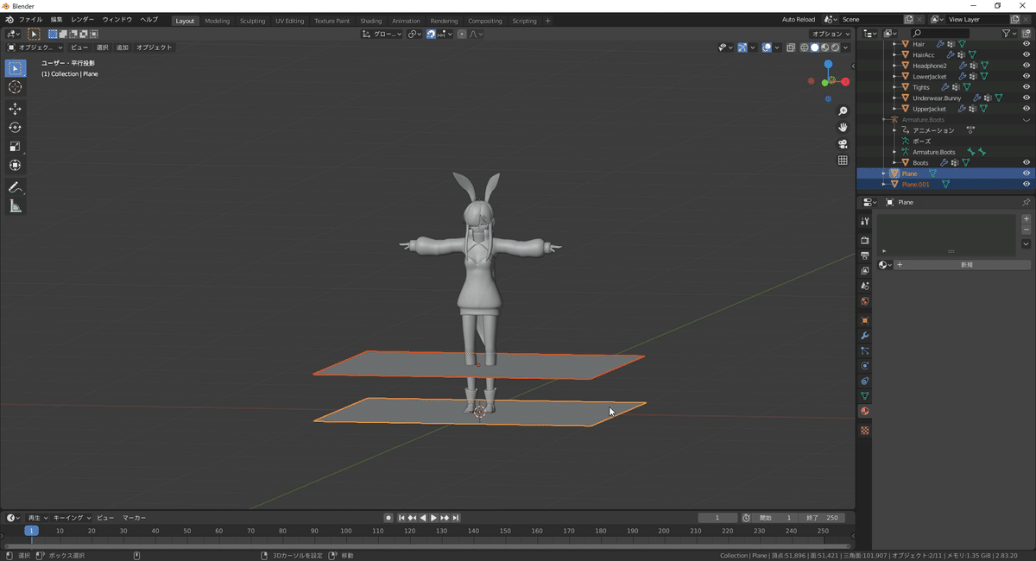Open the snapping options dropdown
1036x561 pixels.
point(450,34)
